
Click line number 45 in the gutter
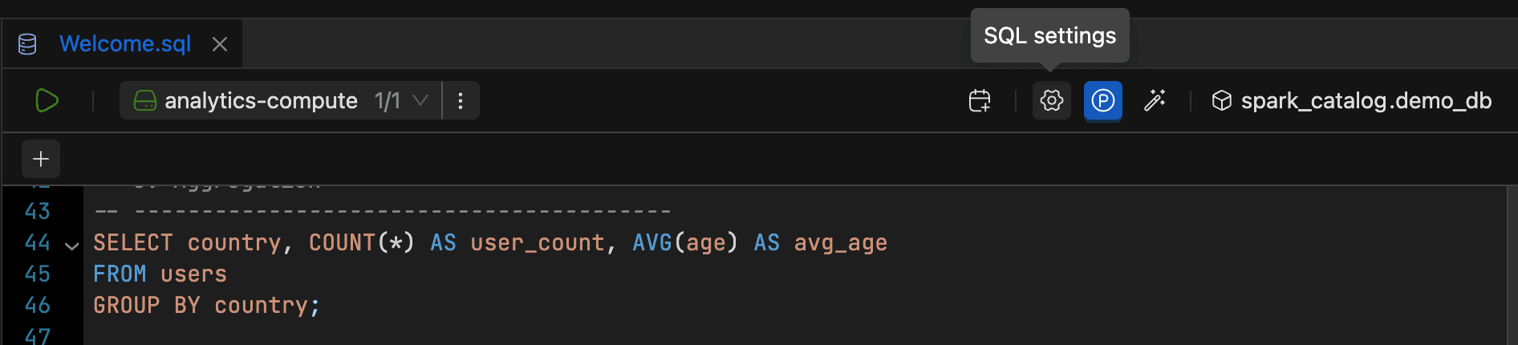point(38,274)
